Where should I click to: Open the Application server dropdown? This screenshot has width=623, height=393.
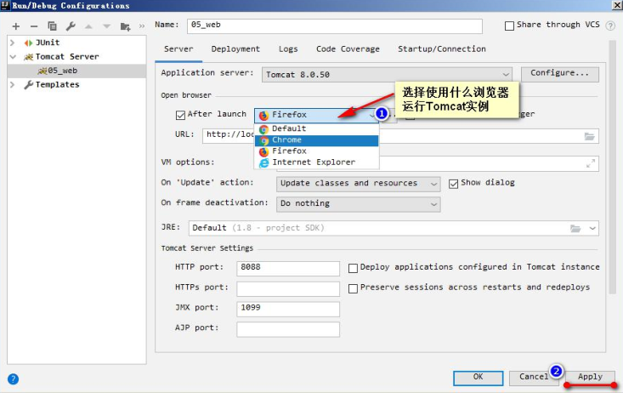pos(387,74)
